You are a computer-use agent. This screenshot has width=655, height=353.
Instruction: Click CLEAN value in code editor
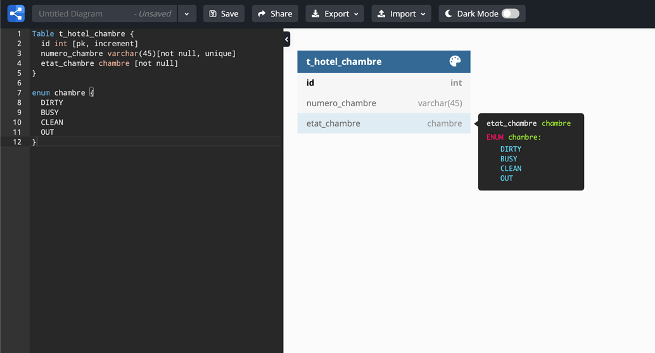[52, 122]
